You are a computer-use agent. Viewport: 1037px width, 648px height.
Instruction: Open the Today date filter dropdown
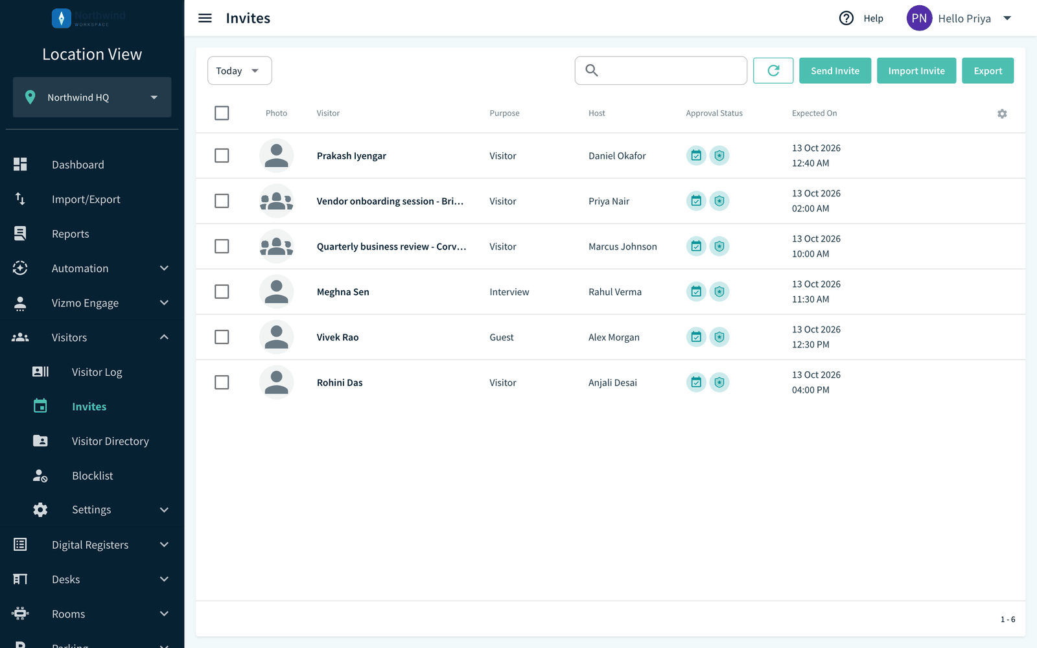click(239, 71)
